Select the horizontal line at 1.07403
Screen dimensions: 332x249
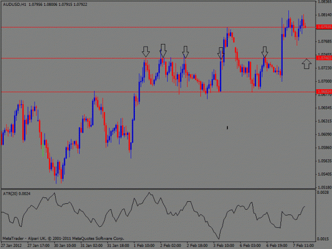coord(158,58)
